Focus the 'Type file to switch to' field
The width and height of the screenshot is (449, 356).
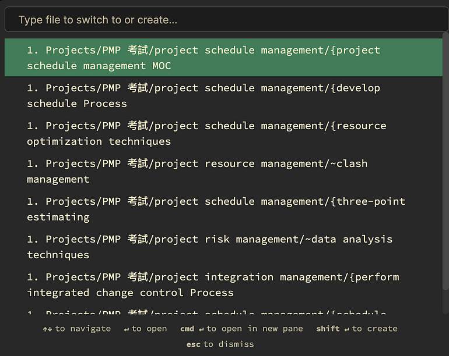(x=224, y=20)
